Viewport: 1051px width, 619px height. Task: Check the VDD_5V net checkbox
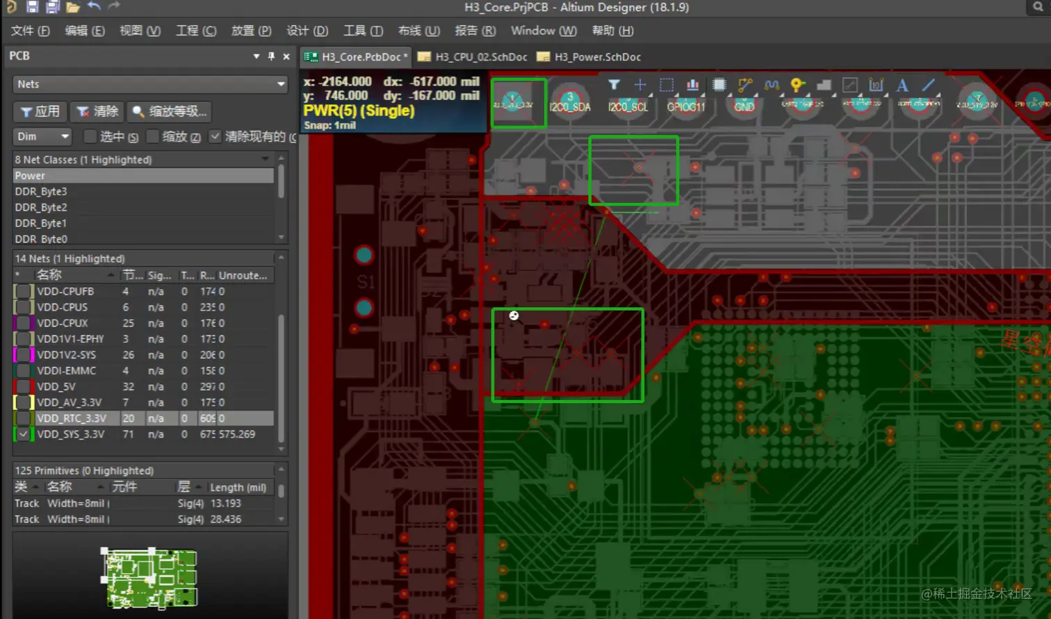tap(24, 386)
